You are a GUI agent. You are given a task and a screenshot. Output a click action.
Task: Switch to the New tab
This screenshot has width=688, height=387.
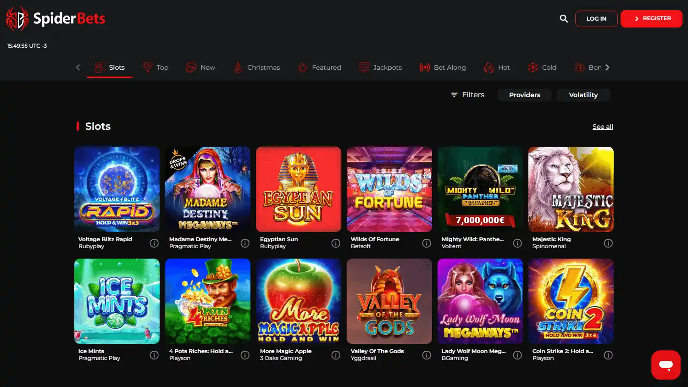click(x=200, y=67)
